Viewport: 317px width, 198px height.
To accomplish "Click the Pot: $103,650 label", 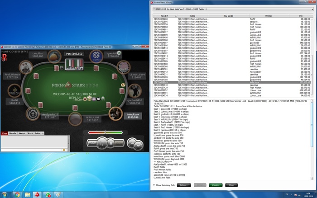I will click(x=74, y=54).
